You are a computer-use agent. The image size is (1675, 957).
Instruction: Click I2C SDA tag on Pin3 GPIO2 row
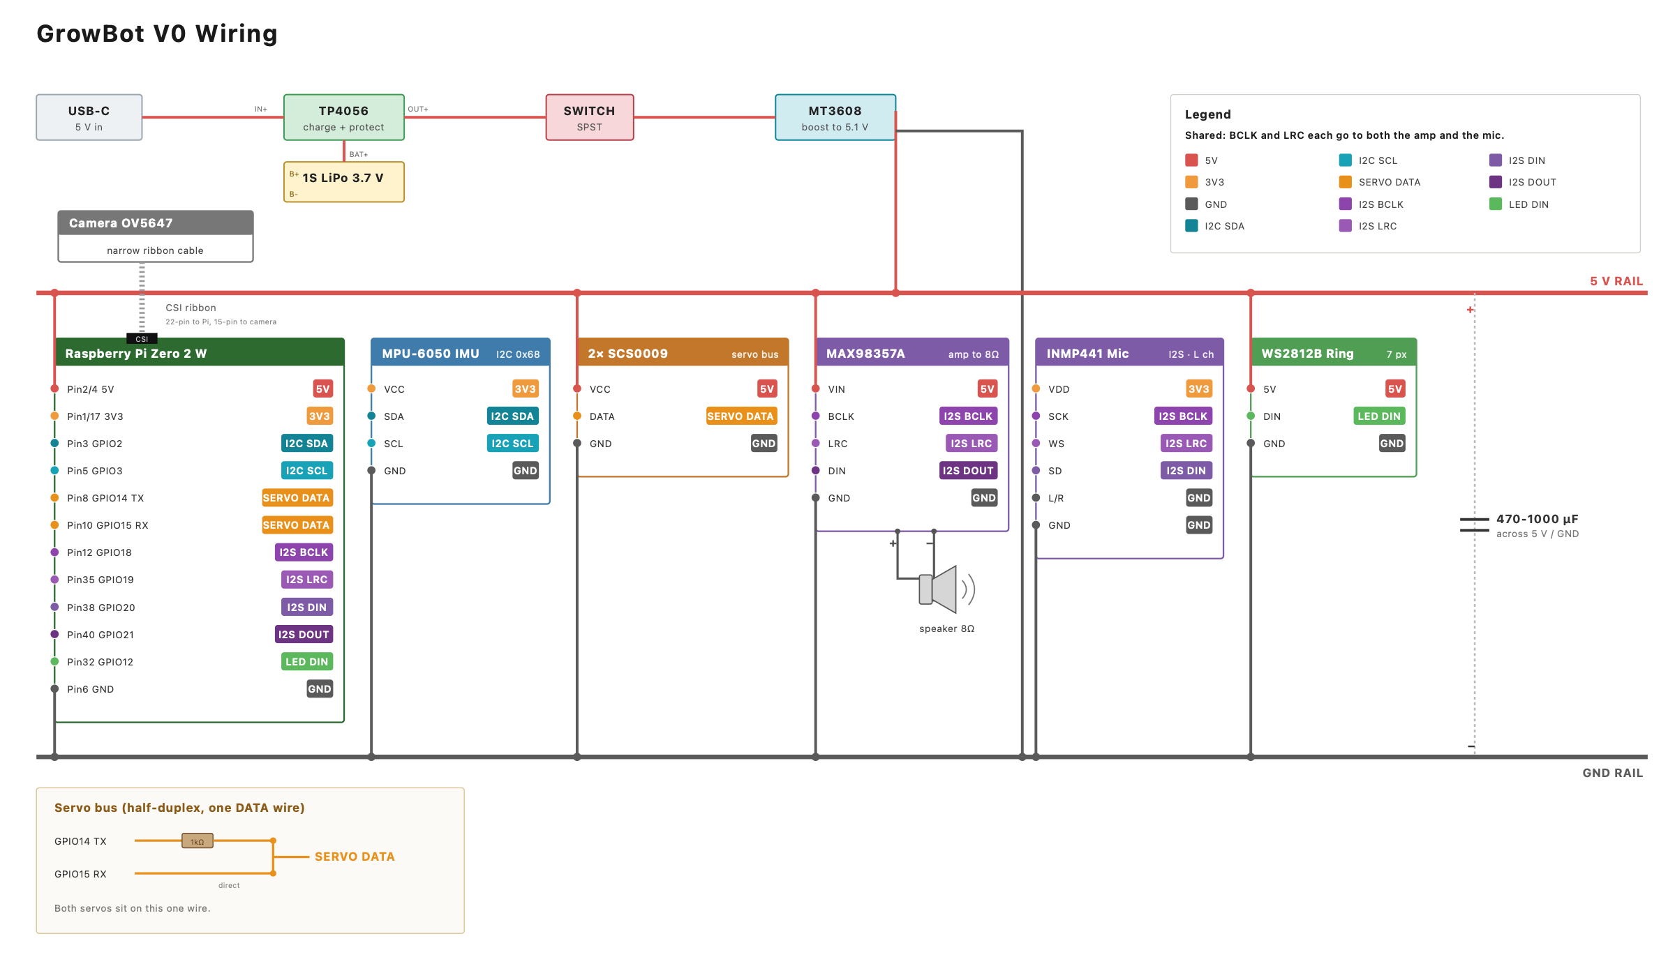306,444
